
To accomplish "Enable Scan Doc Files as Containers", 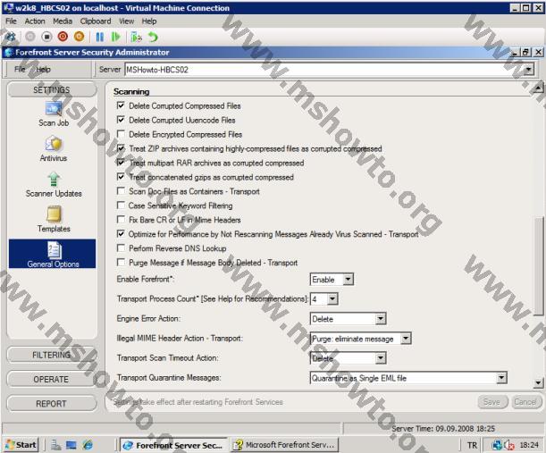I will (x=121, y=191).
